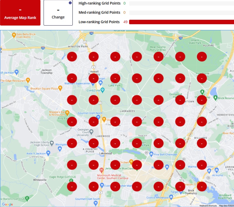Click grid point over Pine Park label
234x207 pixels.
72,122
